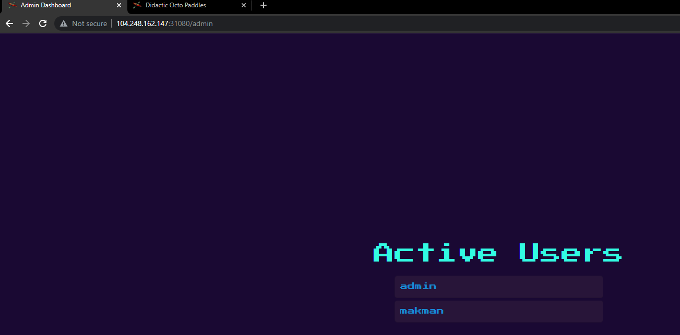Close the Didactic Octo Paddles tab
Image resolution: width=680 pixels, height=335 pixels.
[243, 5]
